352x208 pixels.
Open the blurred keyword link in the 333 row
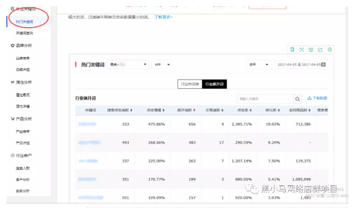tap(87, 124)
